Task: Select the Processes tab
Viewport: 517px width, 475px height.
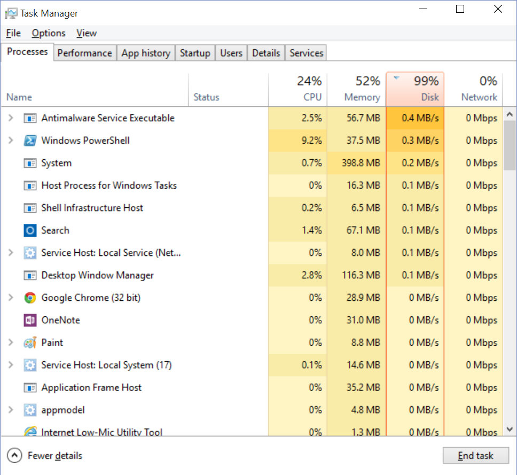Action: 27,52
